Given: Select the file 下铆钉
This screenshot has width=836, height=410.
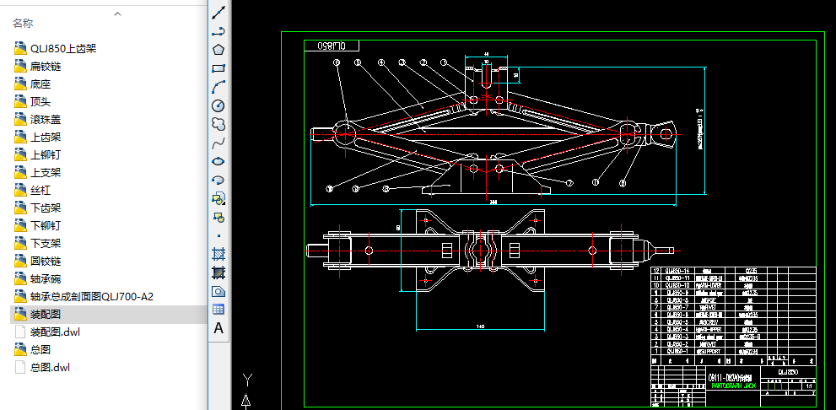Looking at the screenshot, I should click(46, 225).
